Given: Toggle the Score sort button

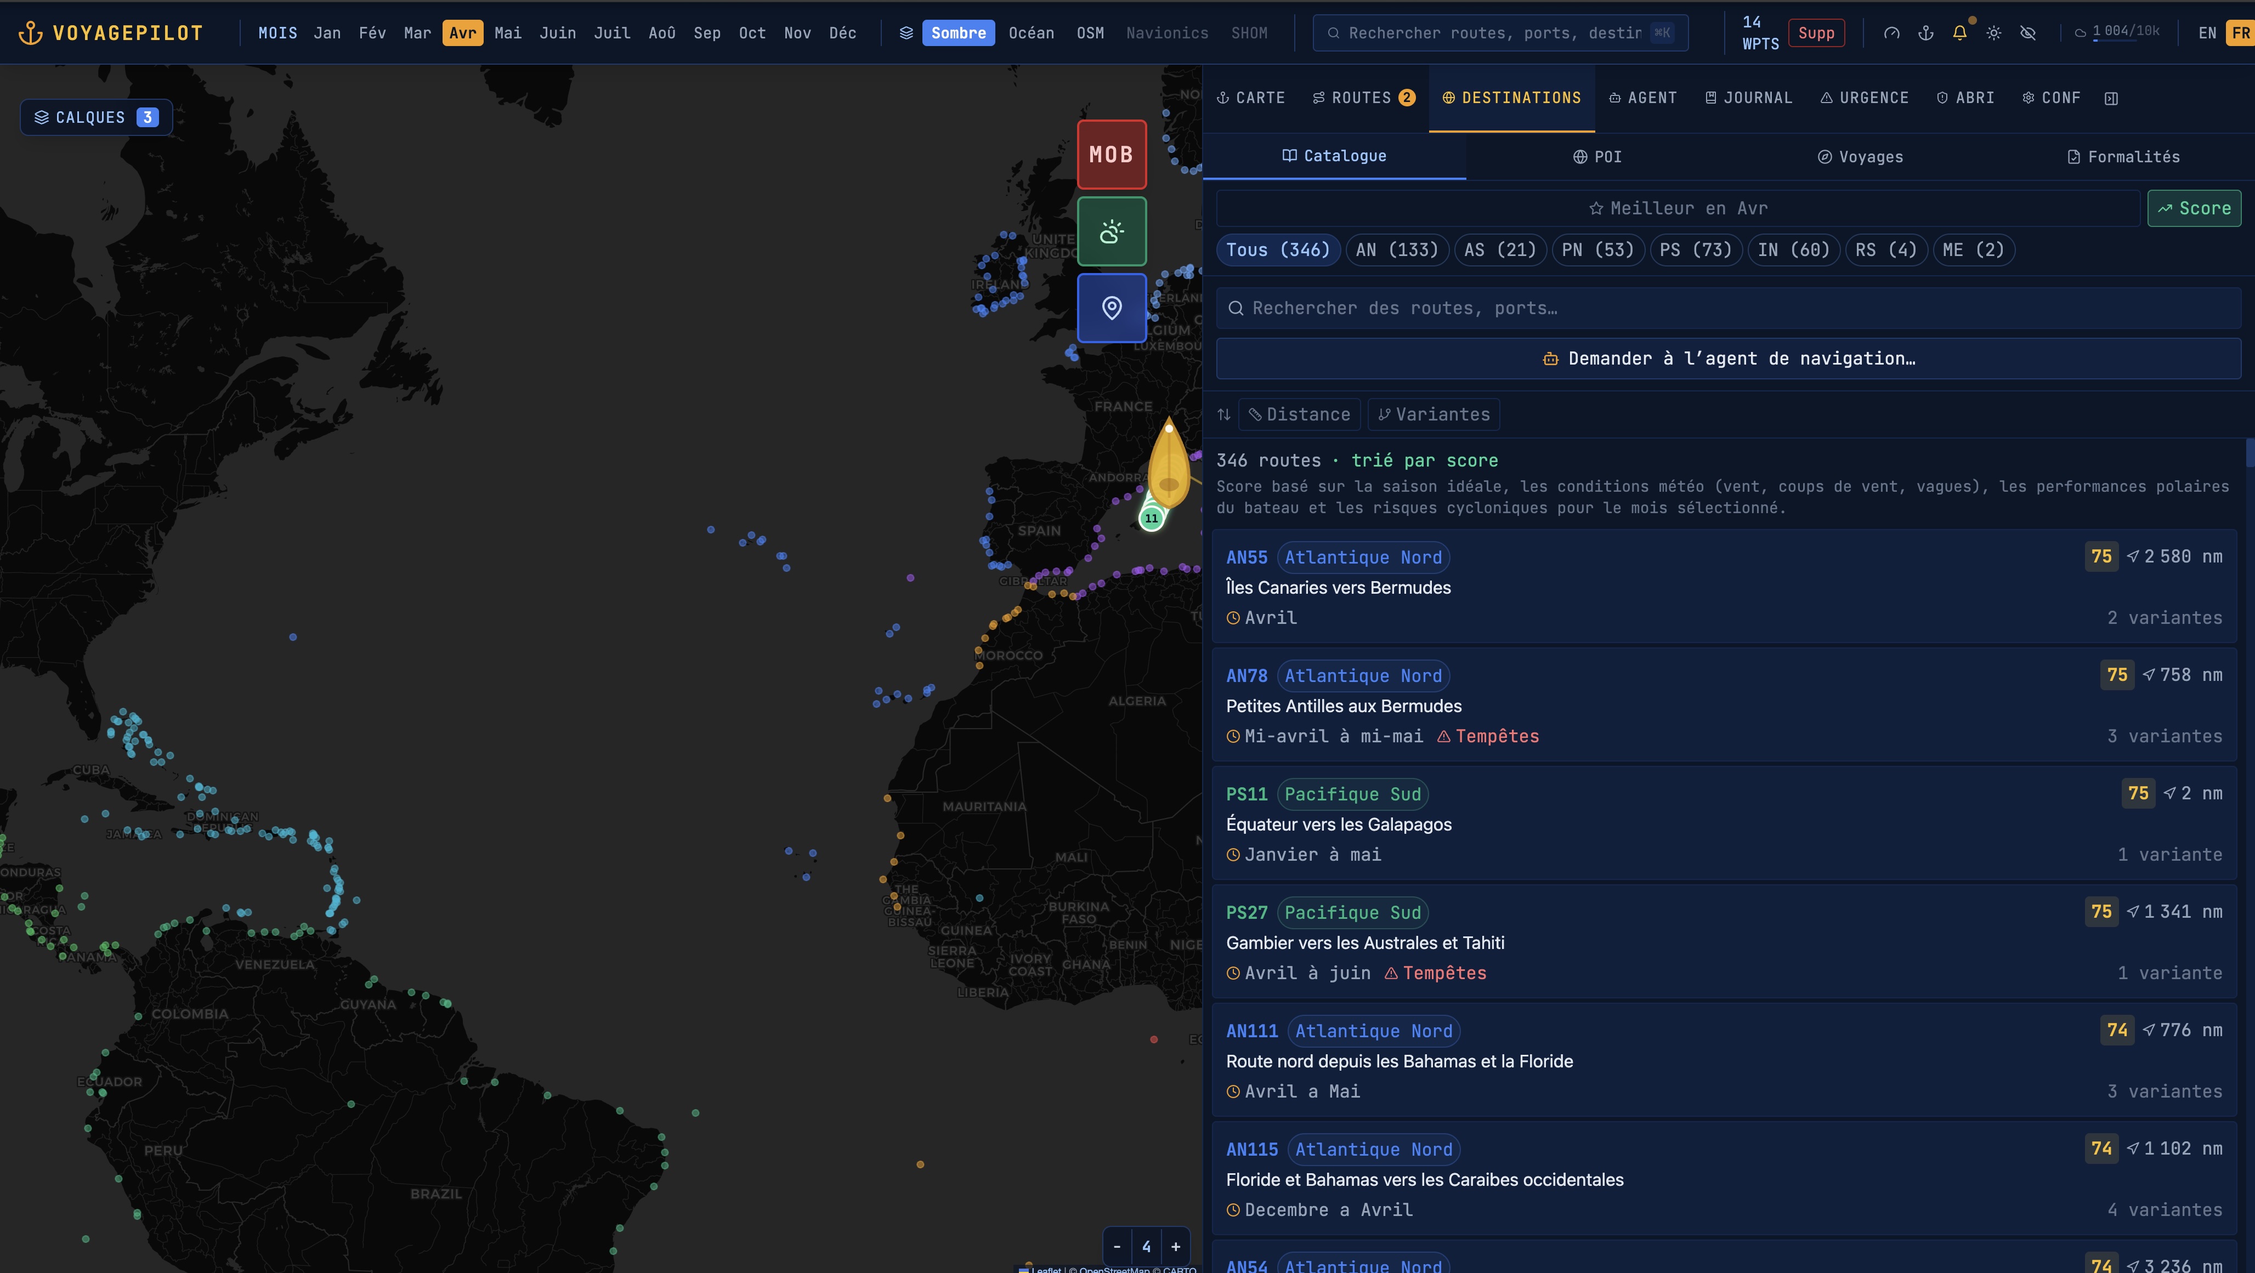Looking at the screenshot, I should 2194,208.
